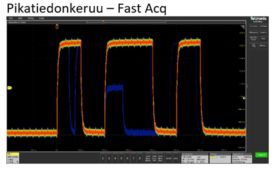Screen dimensions: 276x169
Task: Open the File menu
Action: 11,18
